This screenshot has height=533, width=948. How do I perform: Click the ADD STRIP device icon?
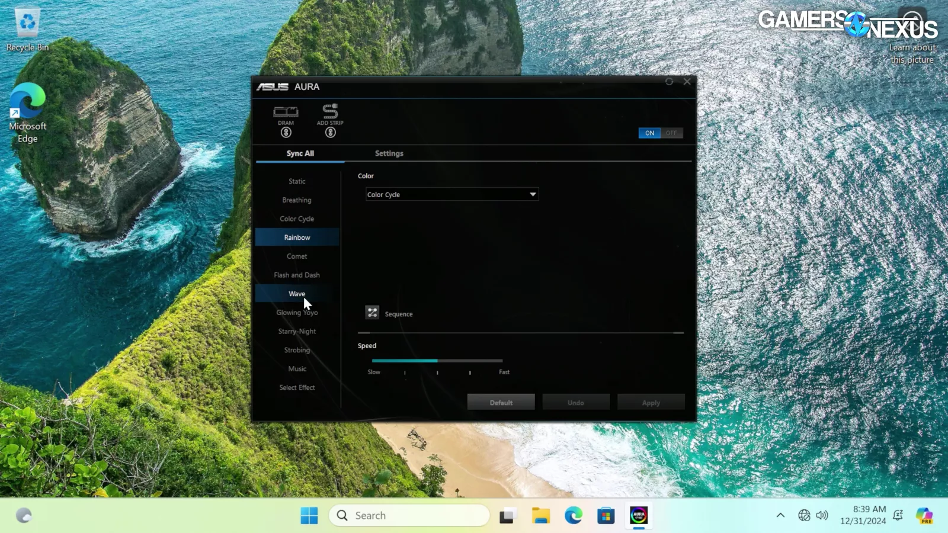330,111
